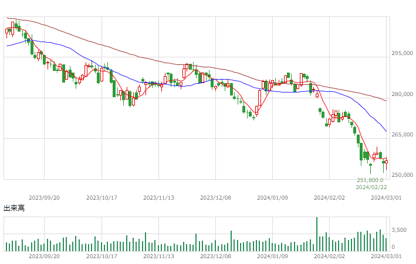Image resolution: width=416 pixels, height=264 pixels.
Task: Click the 2023/10/17 date label under price chart
Action: [x=102, y=197]
